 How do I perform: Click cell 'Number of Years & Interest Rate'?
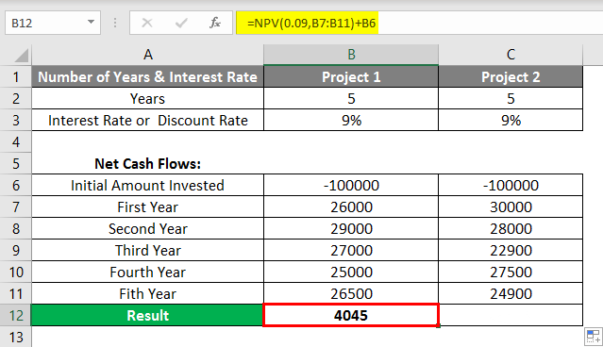pos(147,77)
